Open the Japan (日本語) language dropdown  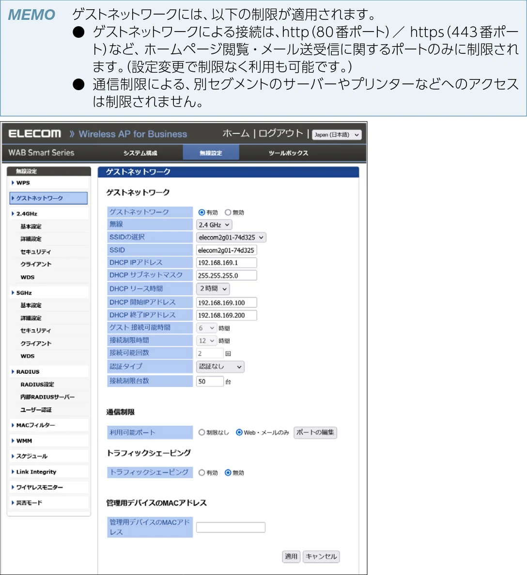pos(337,135)
